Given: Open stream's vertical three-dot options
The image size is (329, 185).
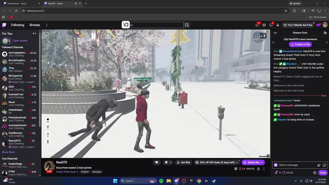Looking at the screenshot, I should pos(264,169).
